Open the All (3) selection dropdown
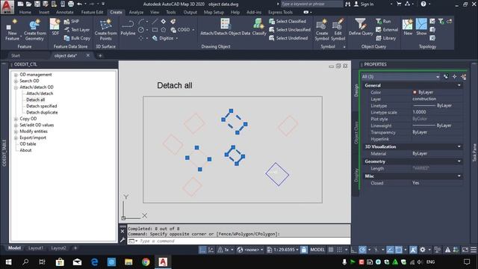The height and width of the screenshot is (269, 478). click(400, 76)
